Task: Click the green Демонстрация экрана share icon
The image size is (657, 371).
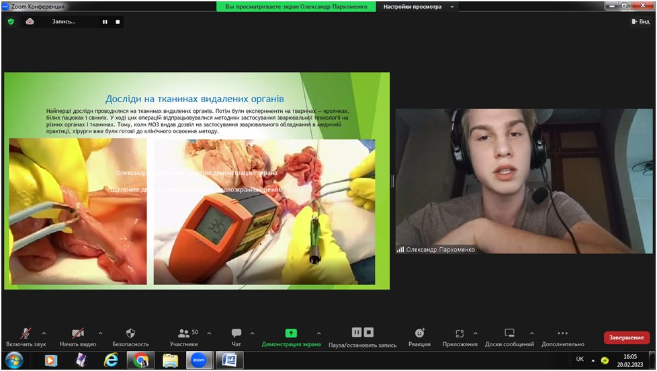Action: [x=291, y=333]
